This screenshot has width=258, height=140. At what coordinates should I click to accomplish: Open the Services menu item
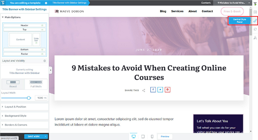177,11
